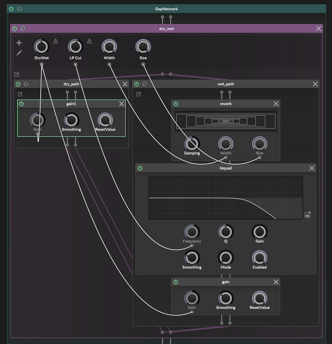Select the DspNetwork title bar
332x344 pixels.
point(166,9)
